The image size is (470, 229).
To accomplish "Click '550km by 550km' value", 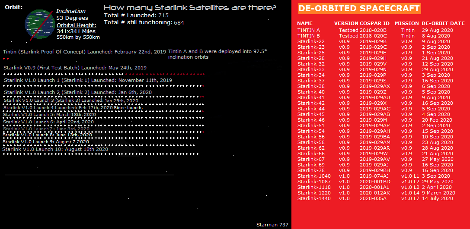I will click(x=78, y=37).
